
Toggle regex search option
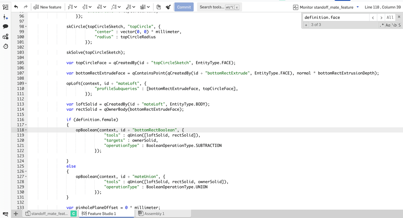click(382, 25)
